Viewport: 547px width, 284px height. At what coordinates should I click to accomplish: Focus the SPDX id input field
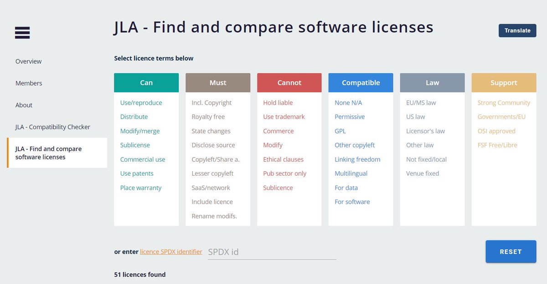(272, 252)
